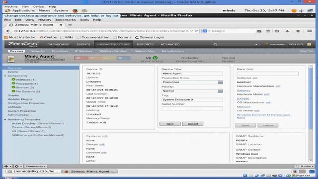
Task: Open Configuration Properties in sidebar
Action: pos(26,103)
